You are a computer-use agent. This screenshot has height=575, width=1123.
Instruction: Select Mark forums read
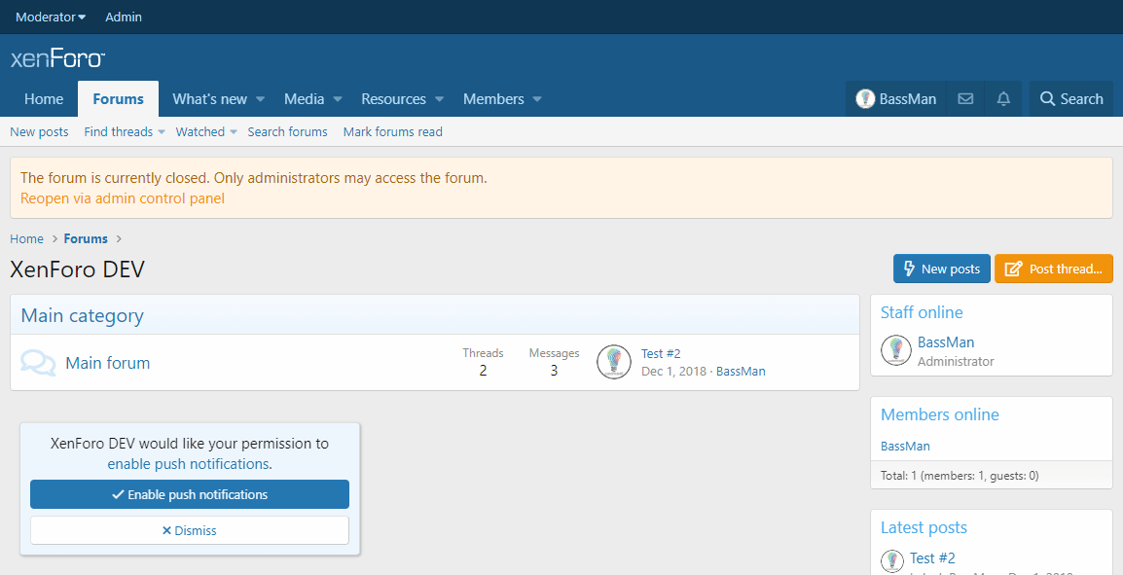click(x=392, y=131)
